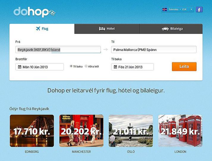
Task: Click the car icon on Bílaleiga tab
Action: point(165,29)
